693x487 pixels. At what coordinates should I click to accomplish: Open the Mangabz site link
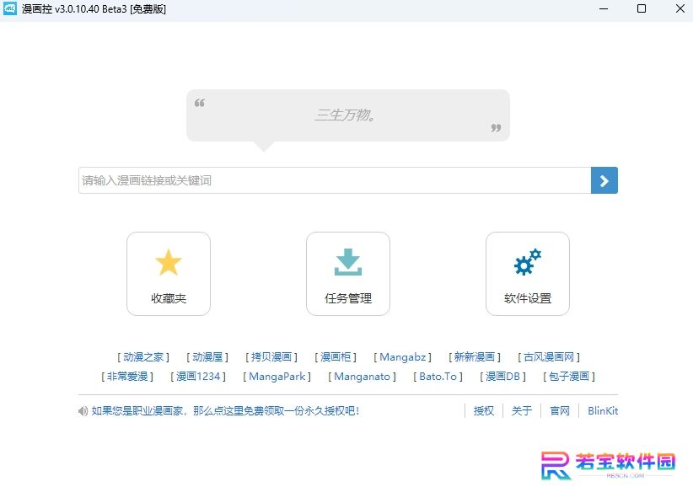(403, 356)
